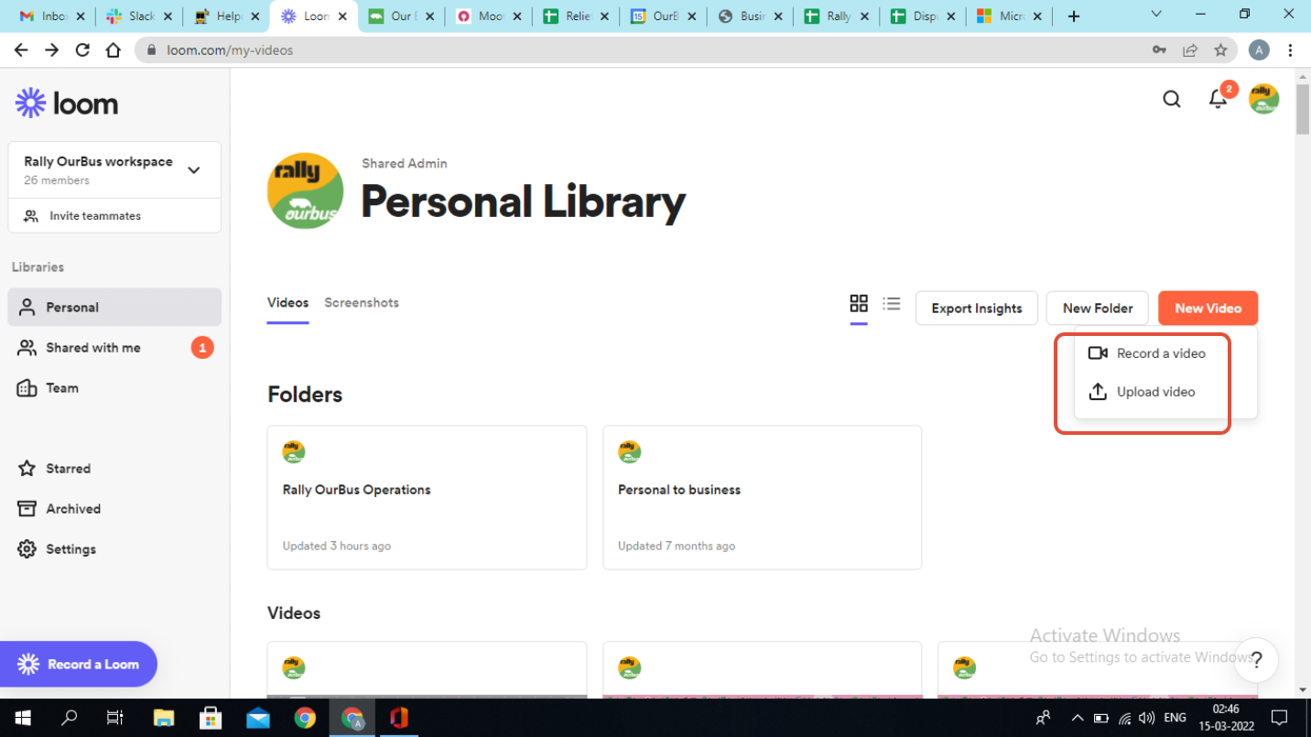
Task: Open notifications bell with 2 badge
Action: click(x=1219, y=98)
